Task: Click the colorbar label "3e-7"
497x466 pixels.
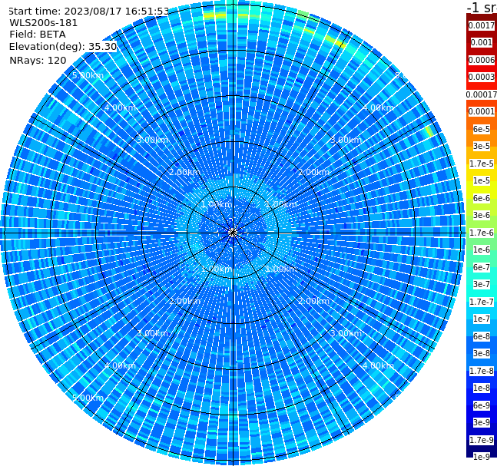Action: coord(482,284)
